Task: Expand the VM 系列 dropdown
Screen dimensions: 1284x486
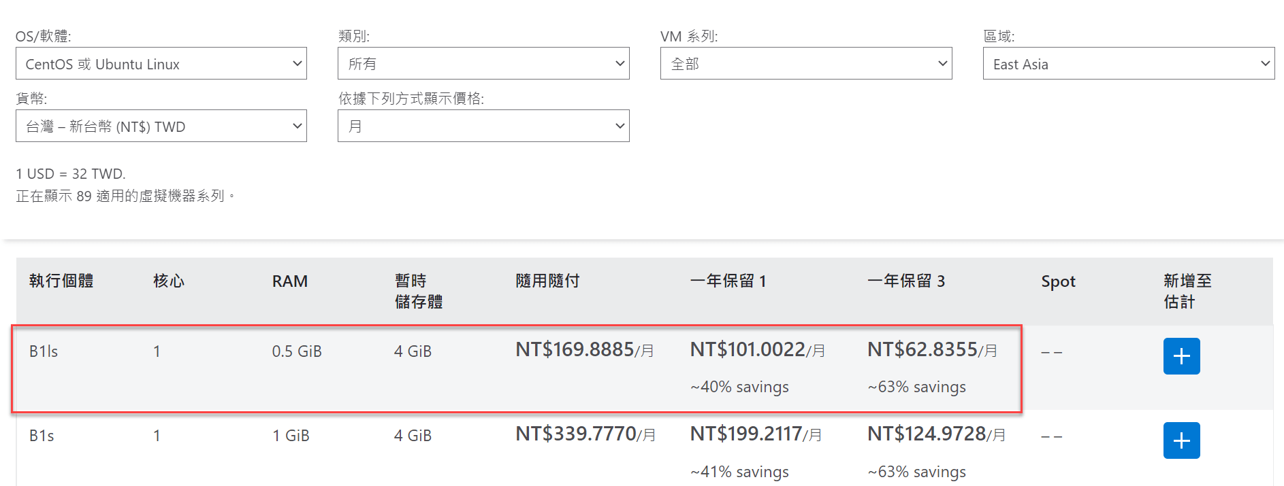Action: [806, 63]
